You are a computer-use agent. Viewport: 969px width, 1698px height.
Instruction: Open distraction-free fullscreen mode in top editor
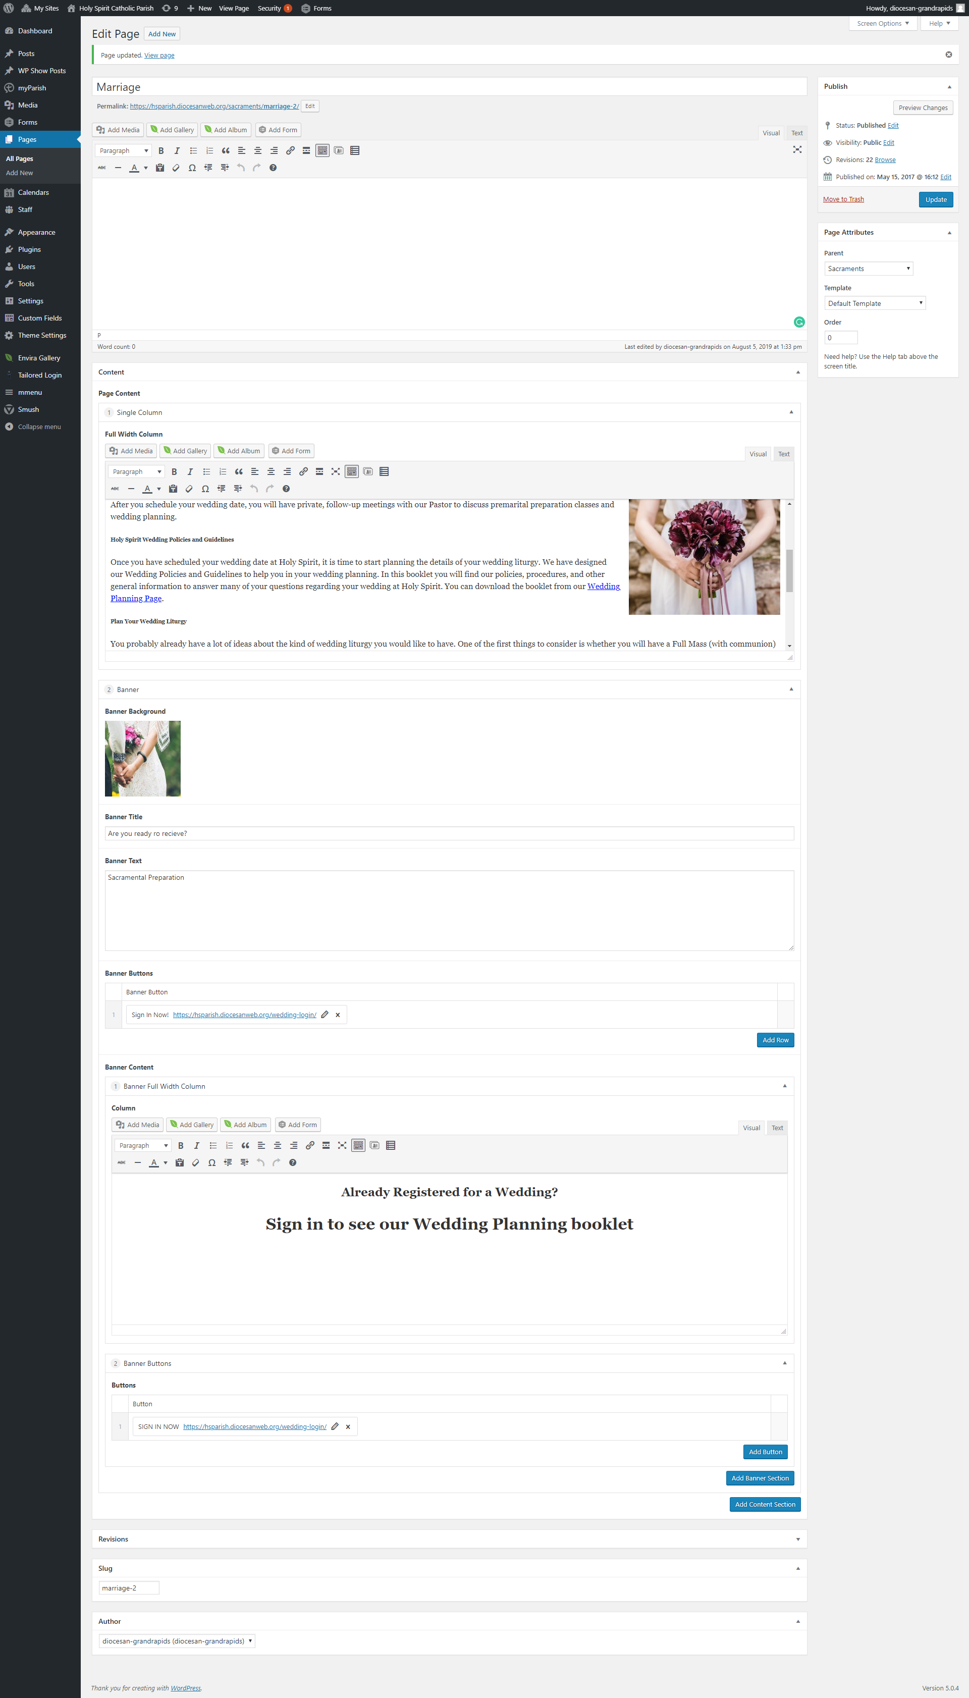[796, 150]
